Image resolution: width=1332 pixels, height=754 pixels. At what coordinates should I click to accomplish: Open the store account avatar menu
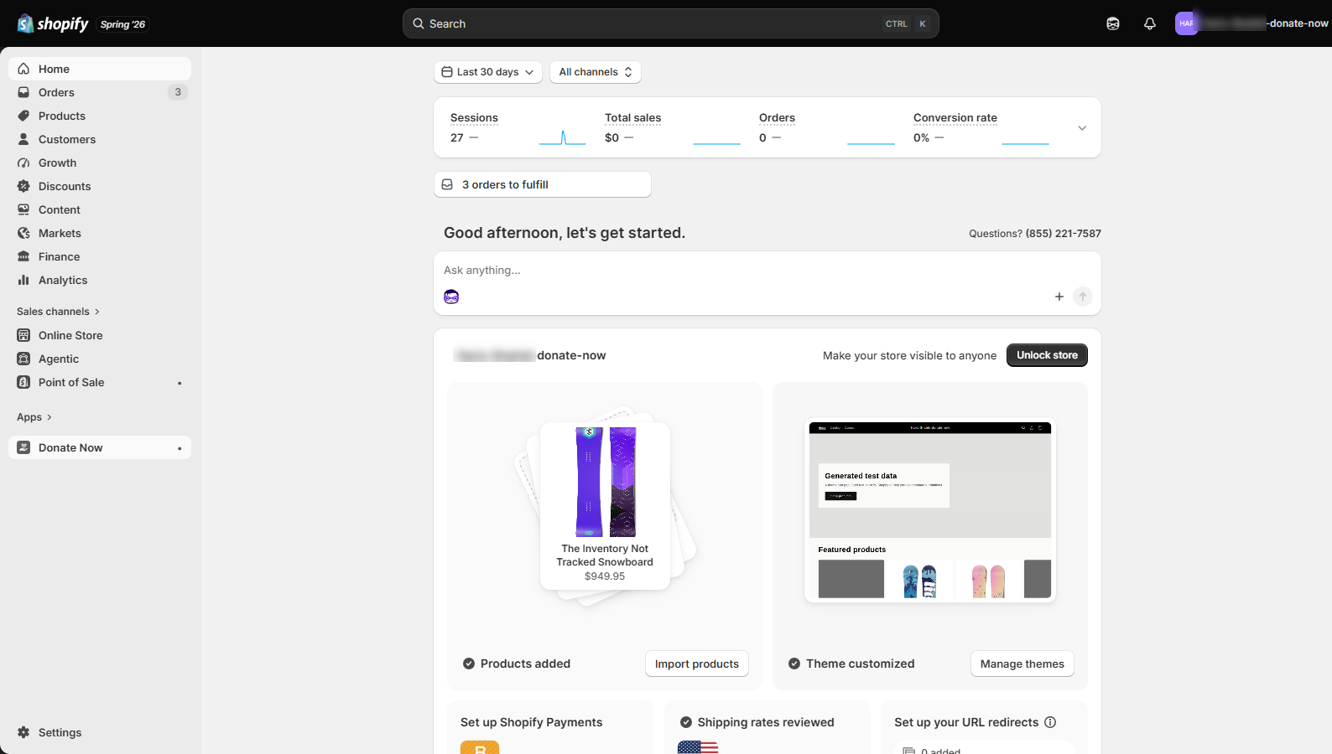pyautogui.click(x=1186, y=23)
